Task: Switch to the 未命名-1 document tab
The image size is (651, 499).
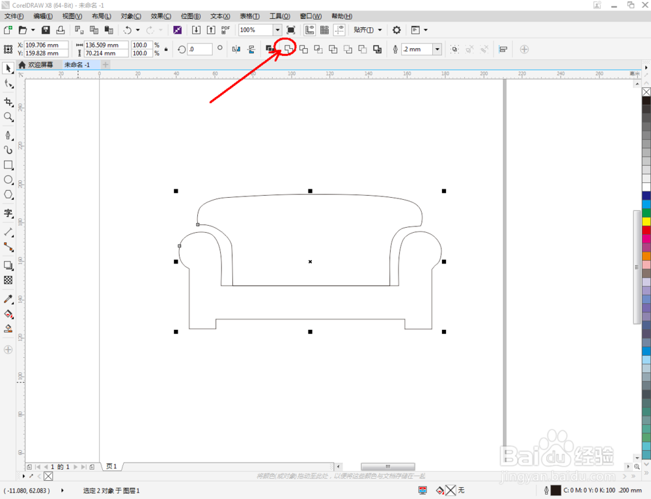Action: point(77,64)
